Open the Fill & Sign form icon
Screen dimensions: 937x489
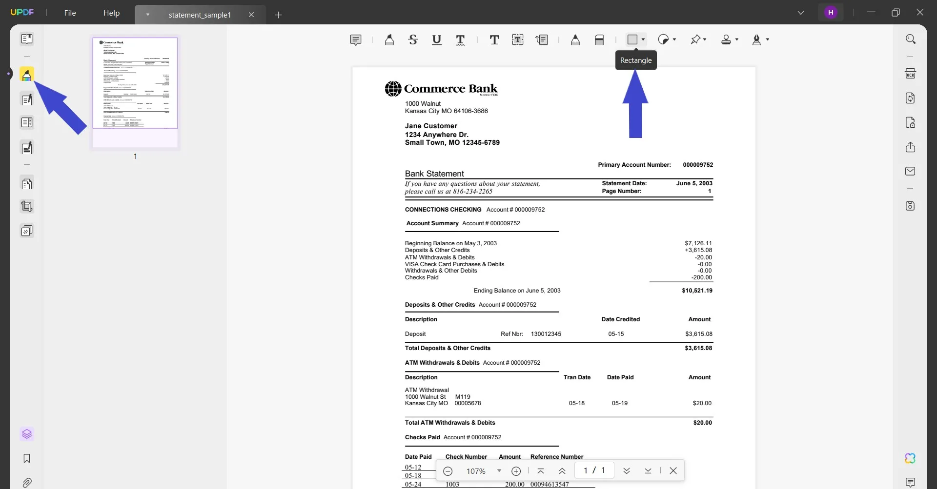click(27, 147)
